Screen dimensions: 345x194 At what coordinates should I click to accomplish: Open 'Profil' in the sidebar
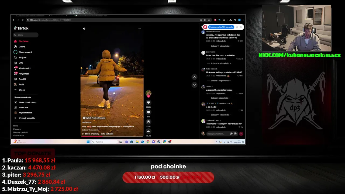coord(19,84)
